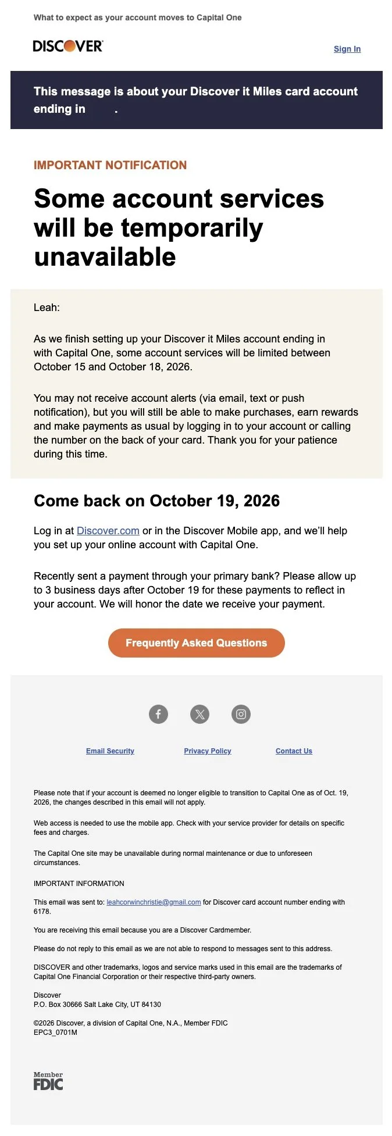Open the Contact Us link
The height and width of the screenshot is (1136, 392).
point(294,751)
